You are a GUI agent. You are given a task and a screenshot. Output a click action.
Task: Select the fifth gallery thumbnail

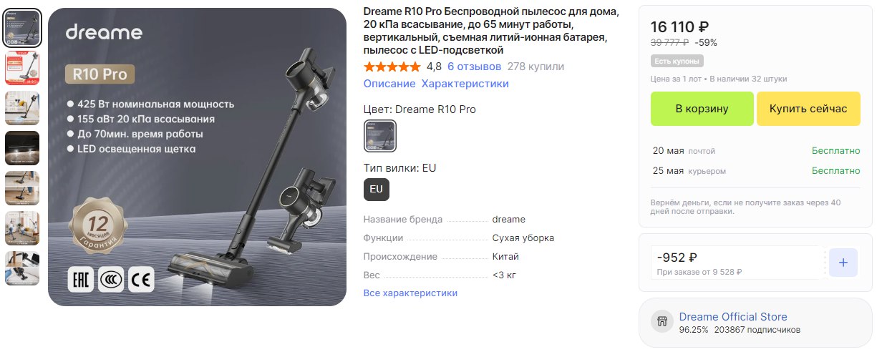tap(23, 188)
